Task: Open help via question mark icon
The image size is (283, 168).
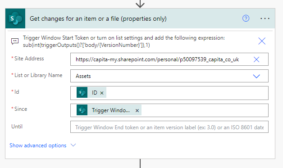Action: point(246,18)
